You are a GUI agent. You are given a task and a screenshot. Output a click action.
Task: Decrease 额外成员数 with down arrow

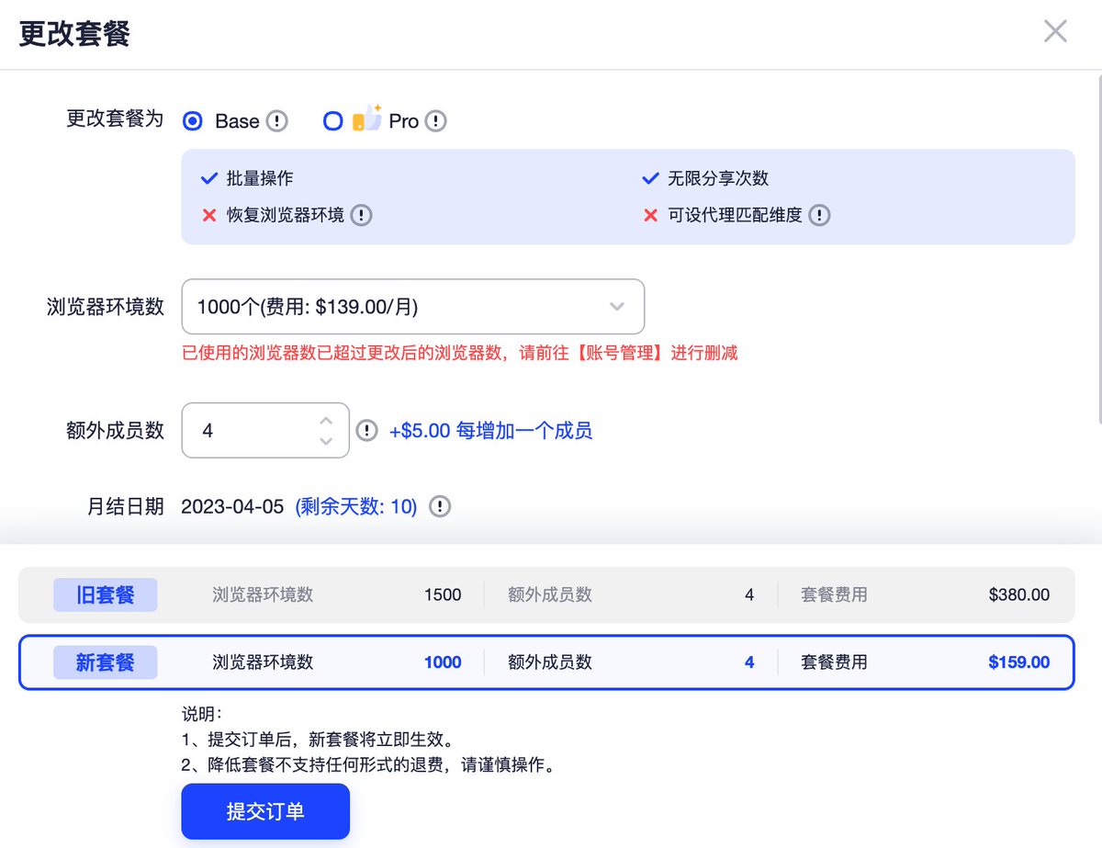325,440
